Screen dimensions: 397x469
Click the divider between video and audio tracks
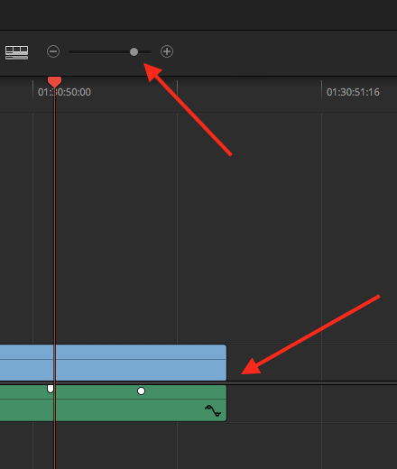click(198, 383)
